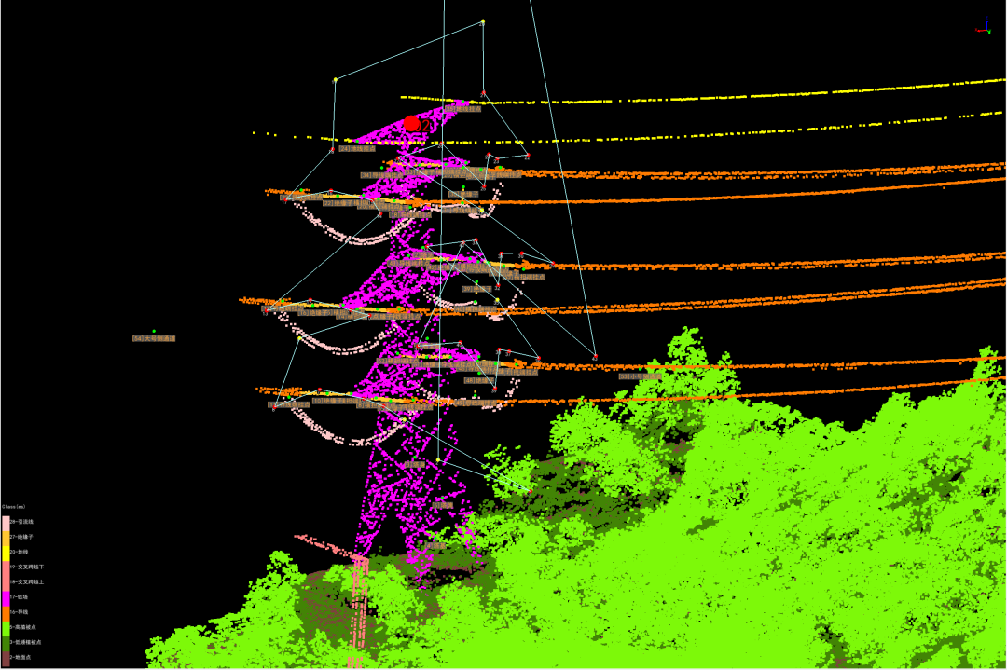
Task: Click the dark green 3-低植被点 legend entry
Action: [6, 642]
